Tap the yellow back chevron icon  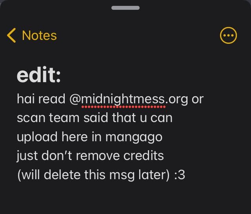pos(11,36)
